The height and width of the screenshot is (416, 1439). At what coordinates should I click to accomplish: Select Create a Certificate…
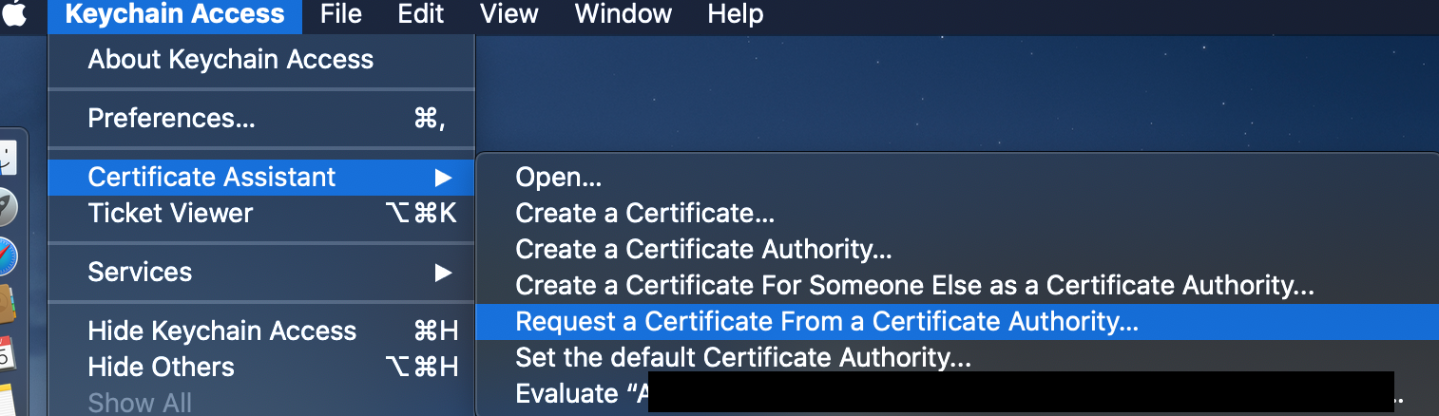tap(957, 213)
